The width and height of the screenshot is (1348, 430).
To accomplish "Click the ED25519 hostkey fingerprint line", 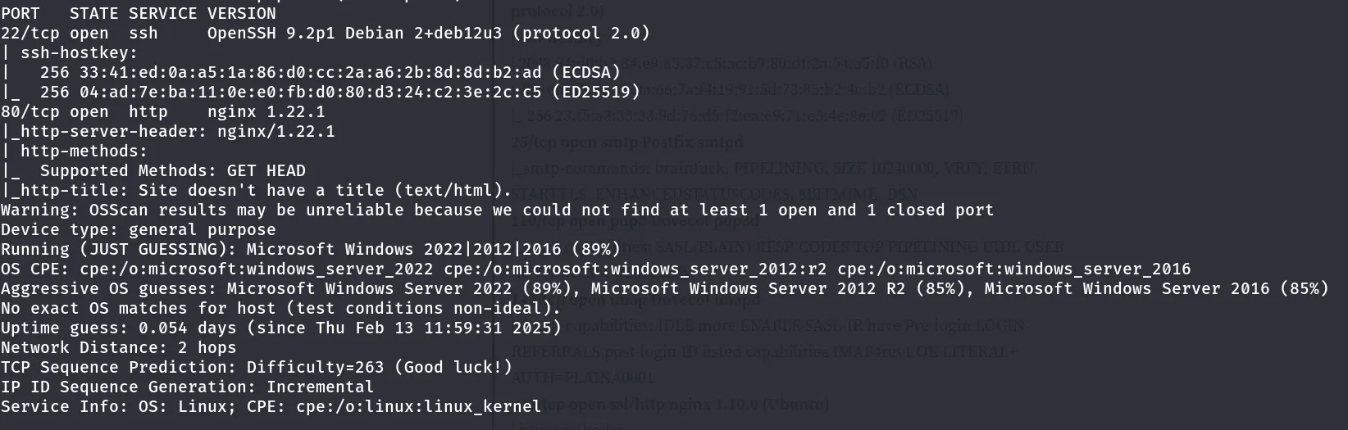I will [x=321, y=92].
